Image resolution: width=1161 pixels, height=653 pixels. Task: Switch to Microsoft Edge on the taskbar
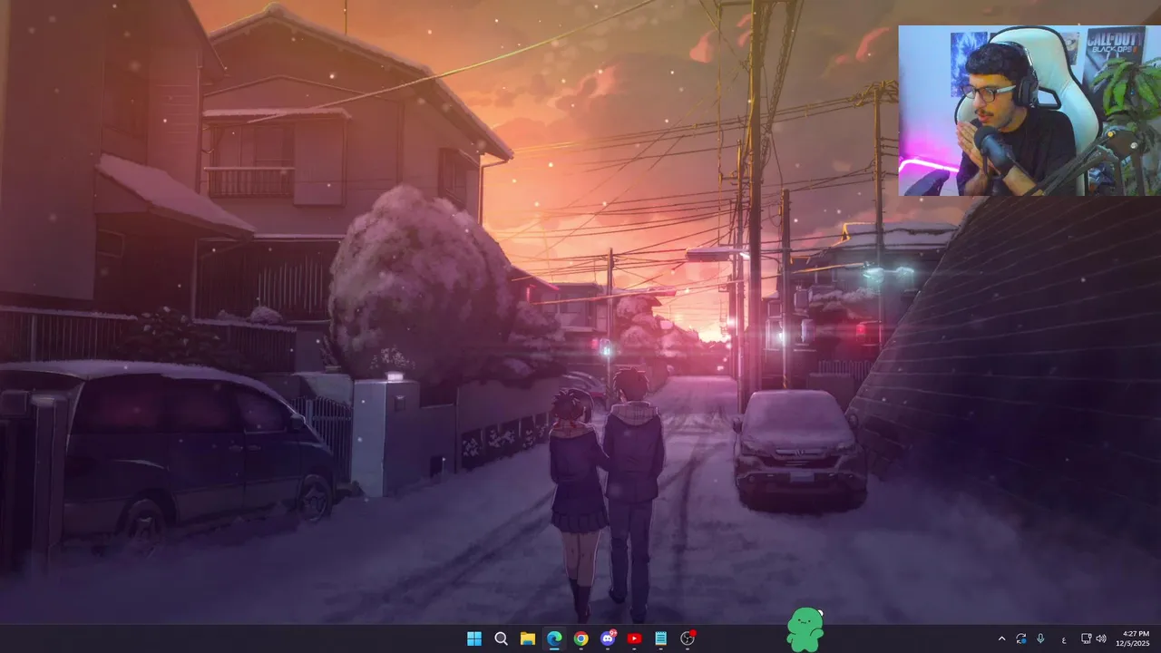pyautogui.click(x=554, y=638)
